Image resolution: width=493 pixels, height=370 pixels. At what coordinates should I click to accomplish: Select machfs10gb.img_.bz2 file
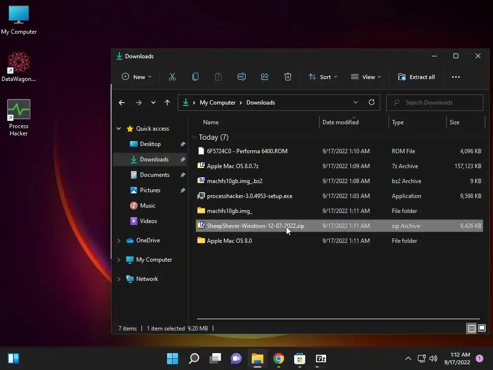(x=339, y=181)
